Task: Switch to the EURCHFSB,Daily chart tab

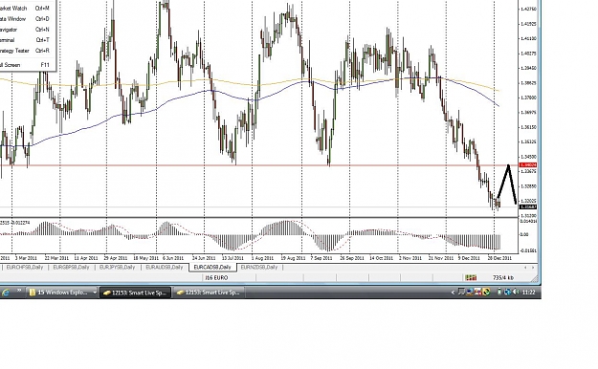Action: 25,268
